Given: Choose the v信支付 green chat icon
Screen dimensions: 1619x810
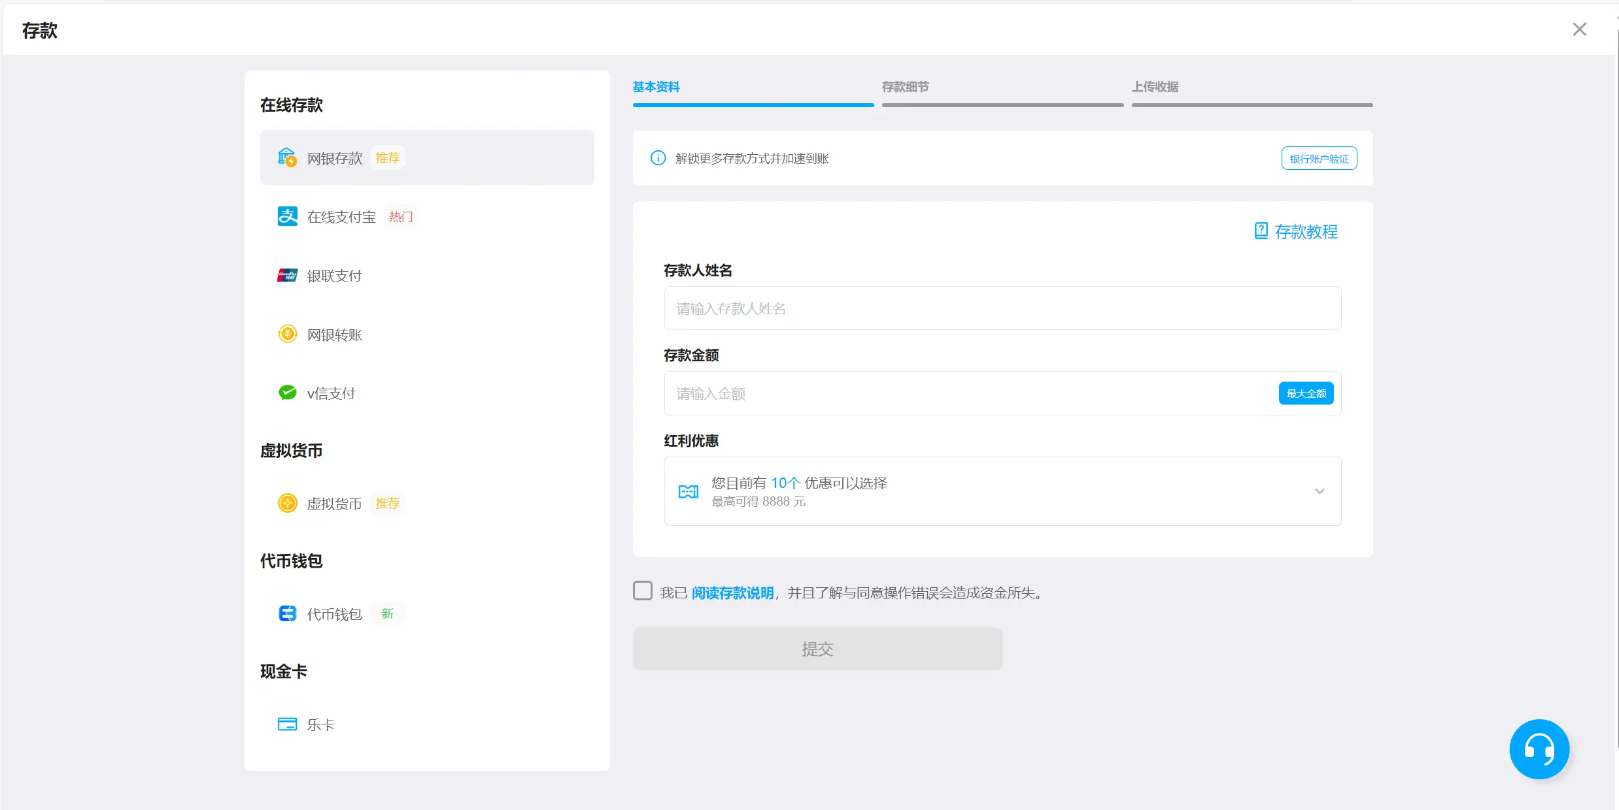Looking at the screenshot, I should (x=287, y=393).
